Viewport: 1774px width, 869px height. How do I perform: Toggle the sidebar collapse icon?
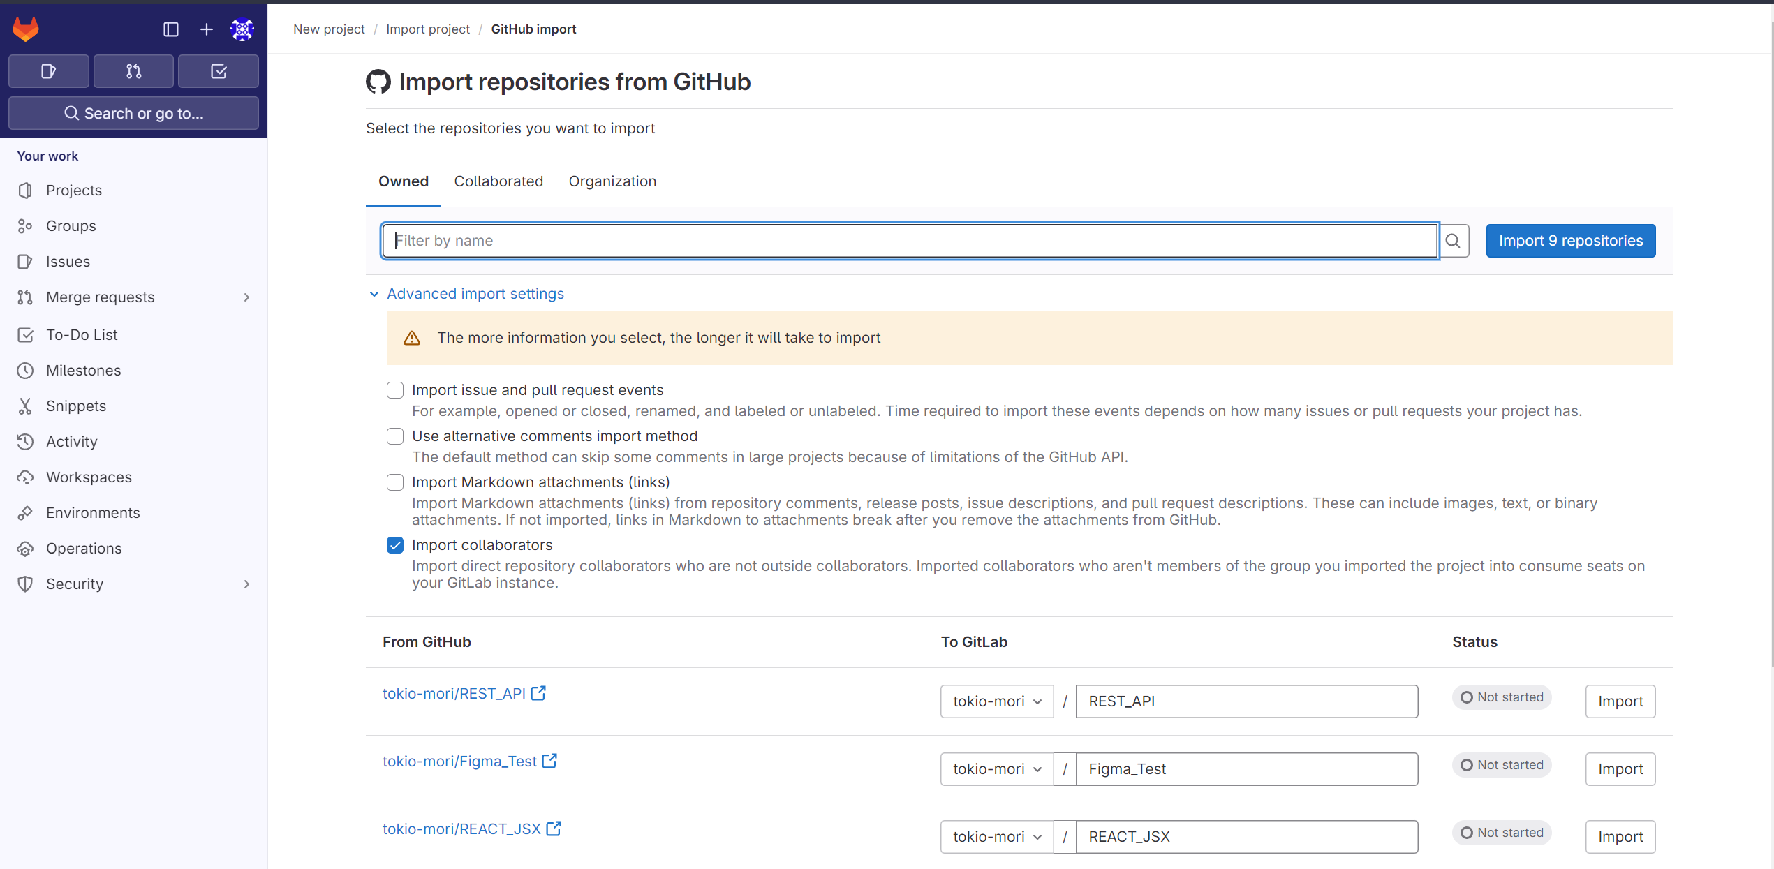pos(171,29)
